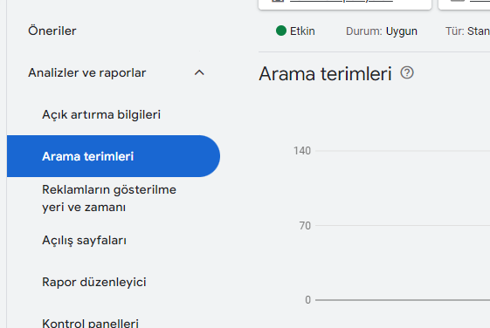The width and height of the screenshot is (490, 328).
Task: Open Açık artırma bilgileri report
Action: (x=101, y=114)
